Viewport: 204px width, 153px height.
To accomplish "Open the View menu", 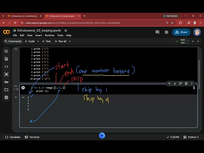I will click(x=30, y=35).
